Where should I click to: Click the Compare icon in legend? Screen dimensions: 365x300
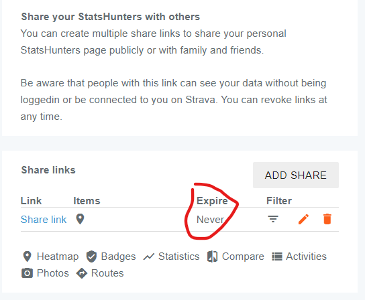tap(212, 256)
